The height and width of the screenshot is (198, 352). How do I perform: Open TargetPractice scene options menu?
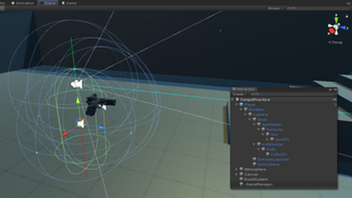(x=334, y=99)
